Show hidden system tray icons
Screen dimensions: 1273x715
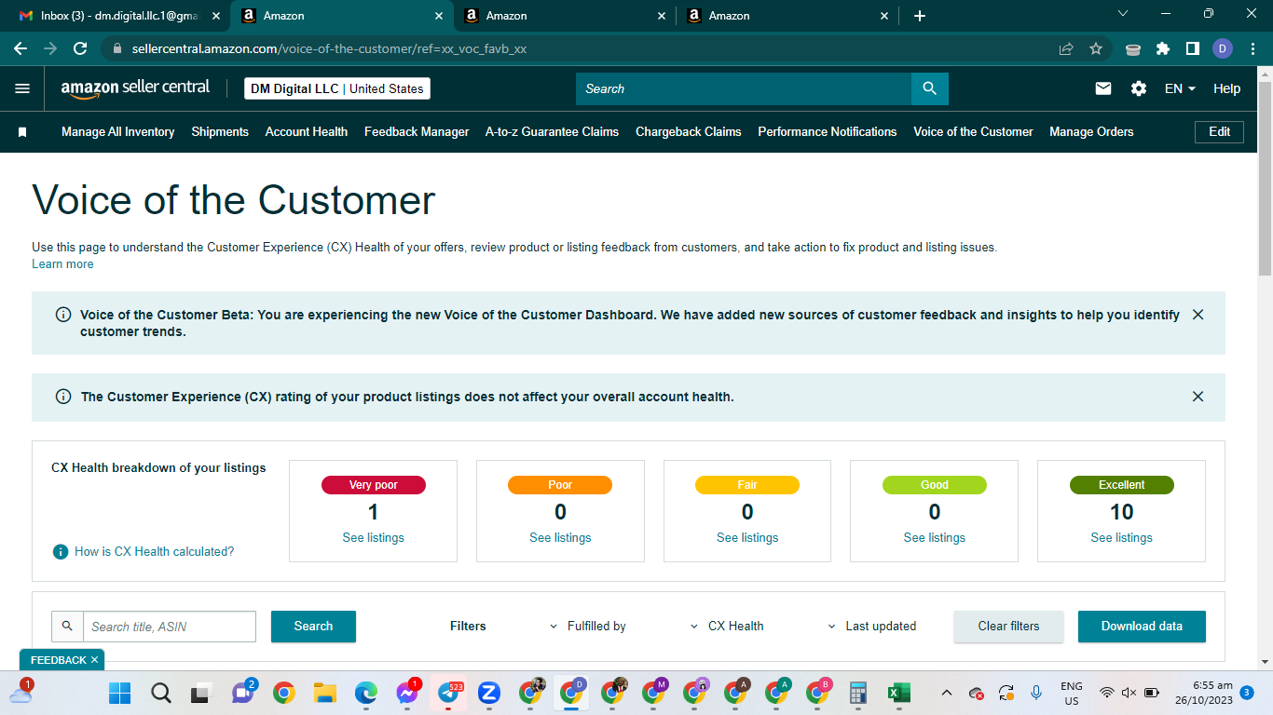click(947, 693)
